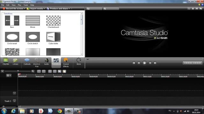Click detach preview window icon
204x114 pixels.
point(201,9)
